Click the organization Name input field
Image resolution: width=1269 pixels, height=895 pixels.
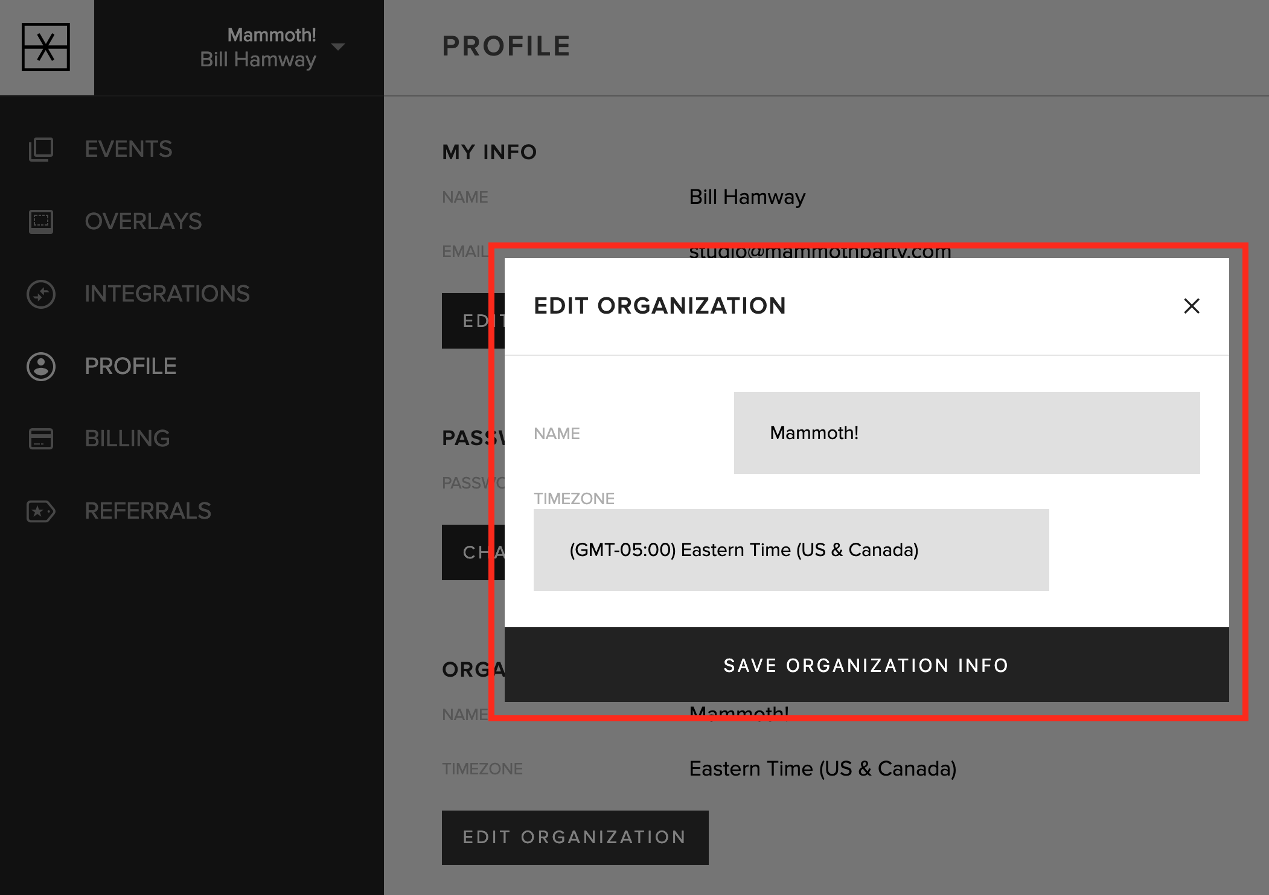[x=967, y=433]
